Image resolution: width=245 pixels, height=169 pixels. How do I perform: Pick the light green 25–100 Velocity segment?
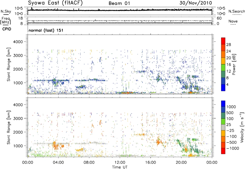223,121
